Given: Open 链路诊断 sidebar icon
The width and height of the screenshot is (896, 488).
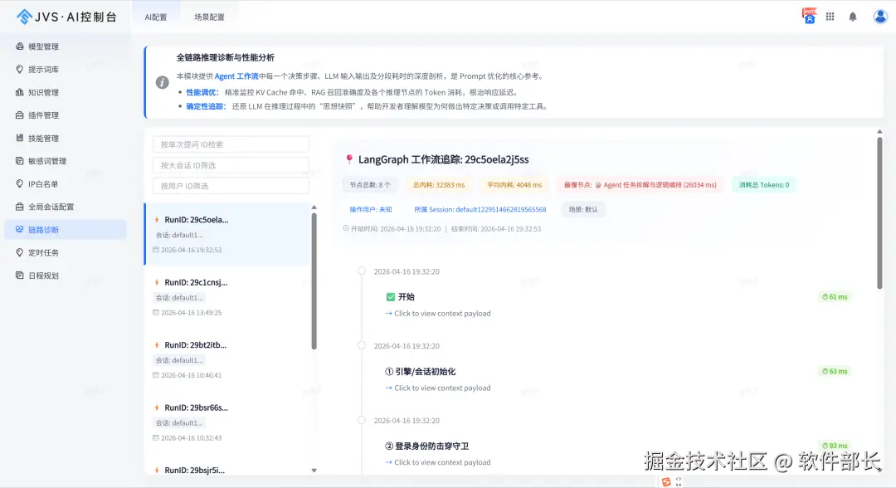Looking at the screenshot, I should point(19,229).
